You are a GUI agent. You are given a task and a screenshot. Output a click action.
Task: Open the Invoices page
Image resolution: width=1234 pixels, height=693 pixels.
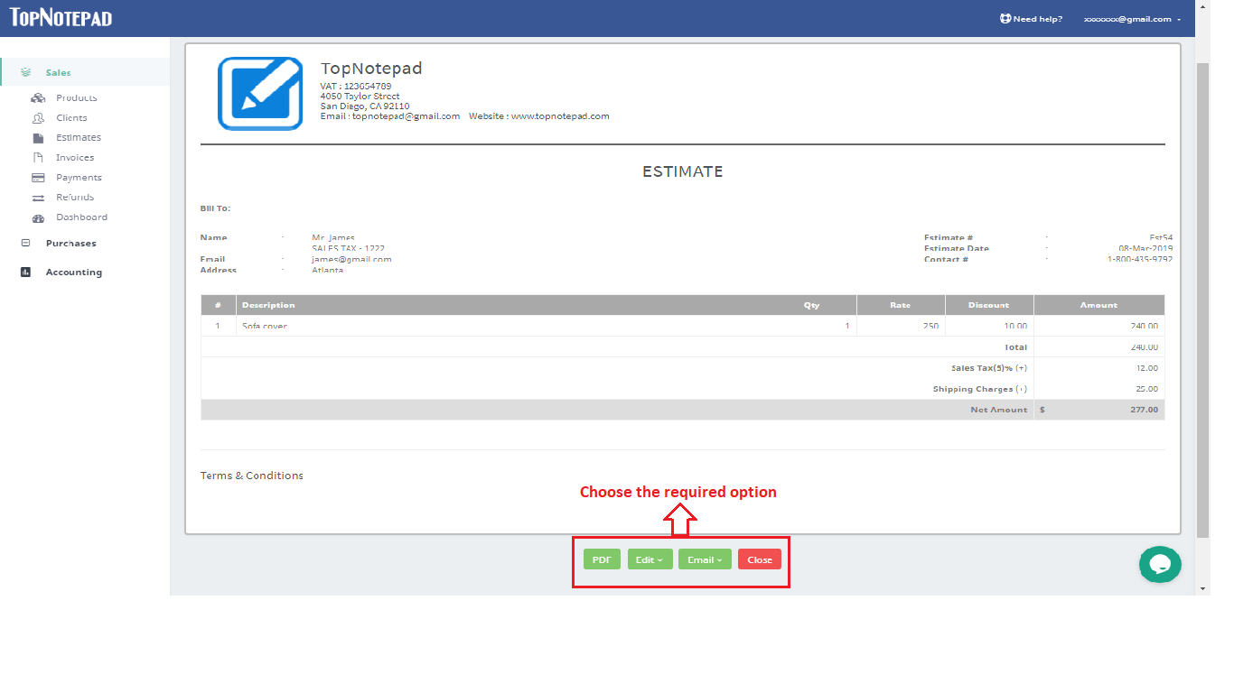75,158
